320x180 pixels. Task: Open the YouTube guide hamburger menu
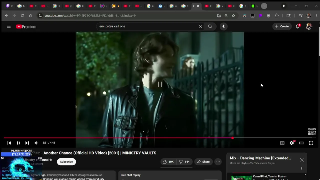click(x=9, y=26)
